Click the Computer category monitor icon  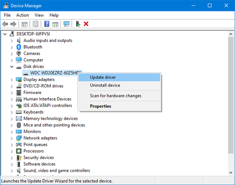pos(19,60)
